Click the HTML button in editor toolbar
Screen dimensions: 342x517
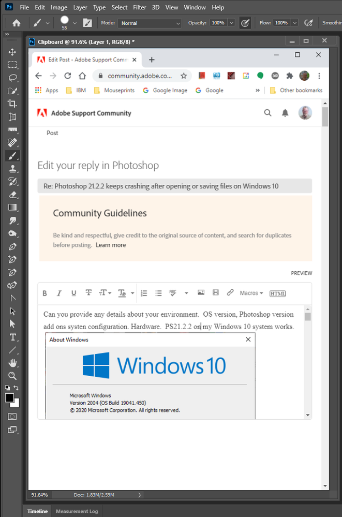[x=277, y=293]
